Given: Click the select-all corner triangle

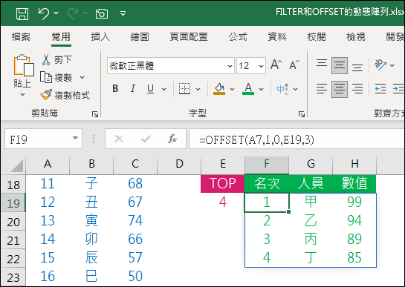Looking at the screenshot, I should click(x=17, y=166).
